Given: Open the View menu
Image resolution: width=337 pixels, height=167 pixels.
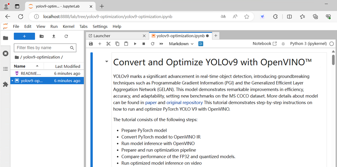Looking at the screenshot, I should (41, 26).
